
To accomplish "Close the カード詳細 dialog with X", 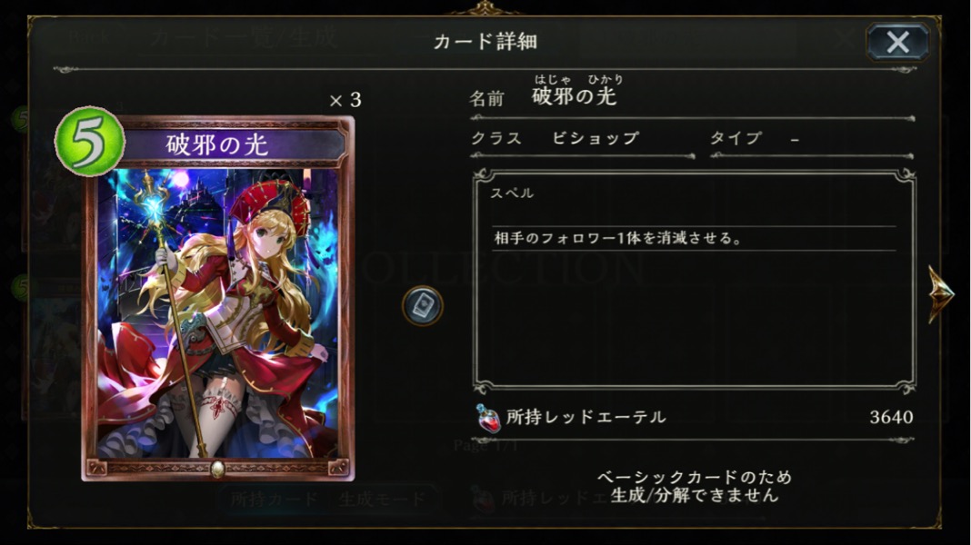I will click(897, 42).
